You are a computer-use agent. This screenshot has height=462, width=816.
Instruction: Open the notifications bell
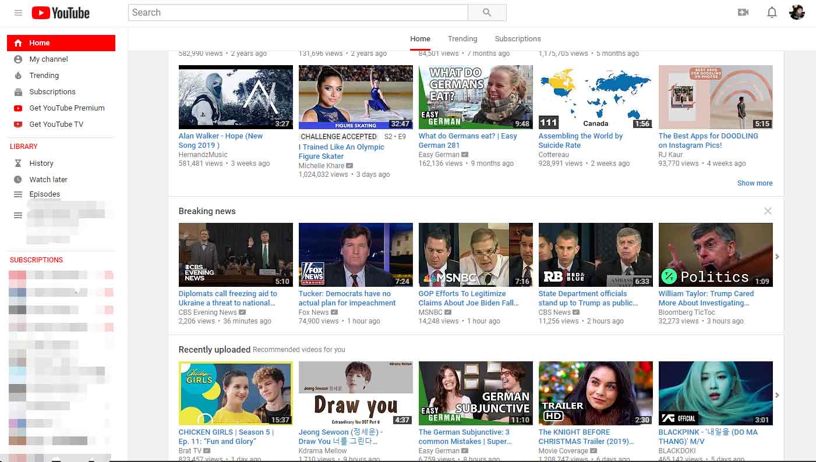(x=772, y=12)
